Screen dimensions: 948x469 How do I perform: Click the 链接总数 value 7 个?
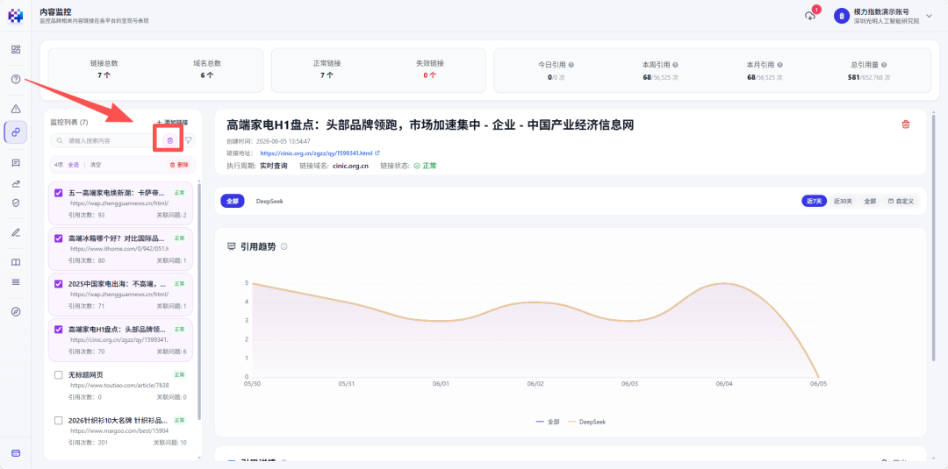coord(104,75)
